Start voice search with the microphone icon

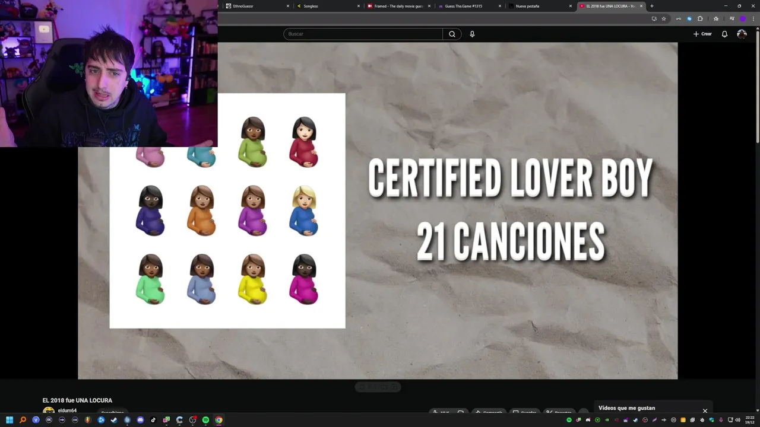coord(472,34)
